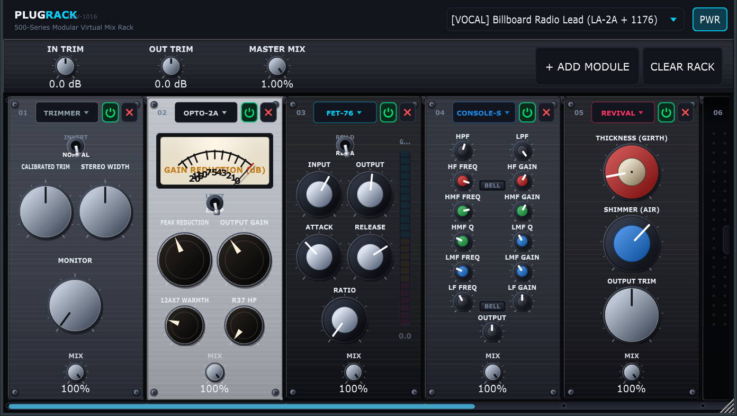This screenshot has width=737, height=416.
Task: Remove the TRIMMER module with red X
Action: point(130,112)
